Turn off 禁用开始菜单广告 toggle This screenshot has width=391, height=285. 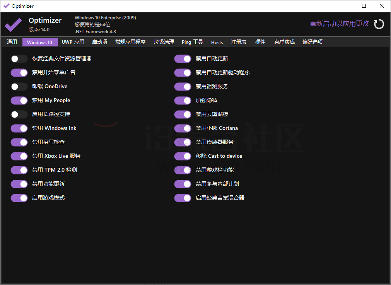click(19, 73)
